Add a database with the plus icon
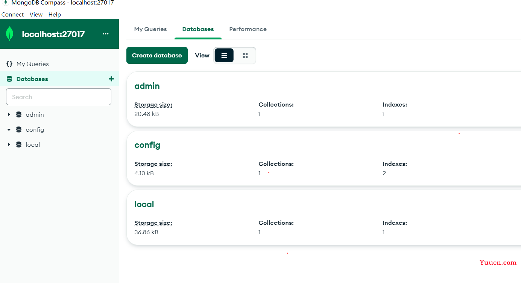This screenshot has height=283, width=521. 111,79
